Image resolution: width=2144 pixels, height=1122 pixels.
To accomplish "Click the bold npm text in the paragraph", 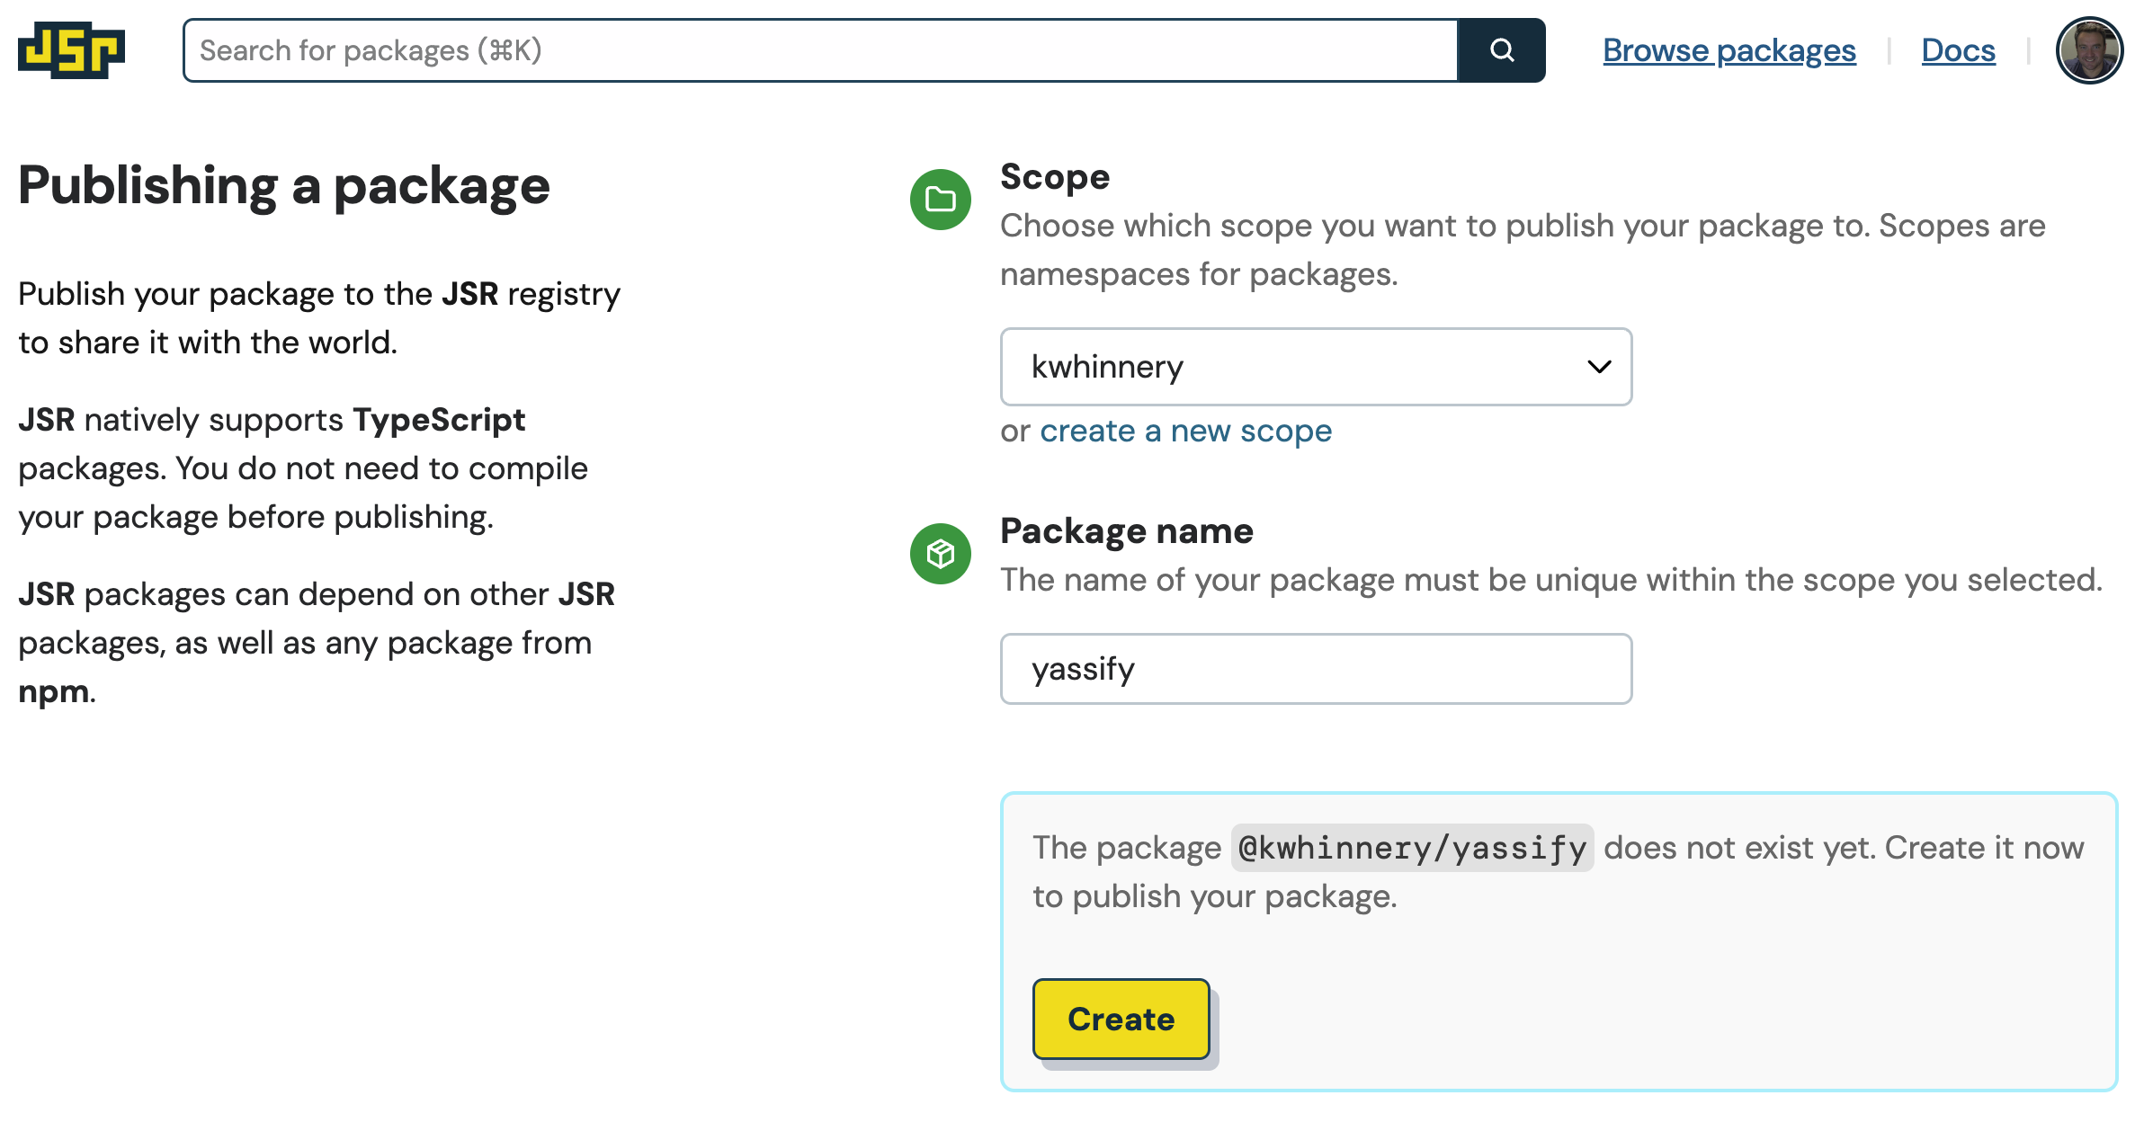I will click(x=52, y=690).
